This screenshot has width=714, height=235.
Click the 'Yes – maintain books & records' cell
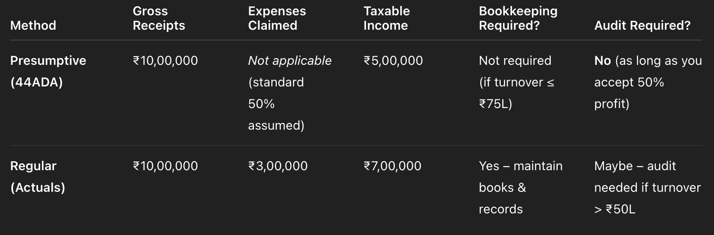[520, 187]
